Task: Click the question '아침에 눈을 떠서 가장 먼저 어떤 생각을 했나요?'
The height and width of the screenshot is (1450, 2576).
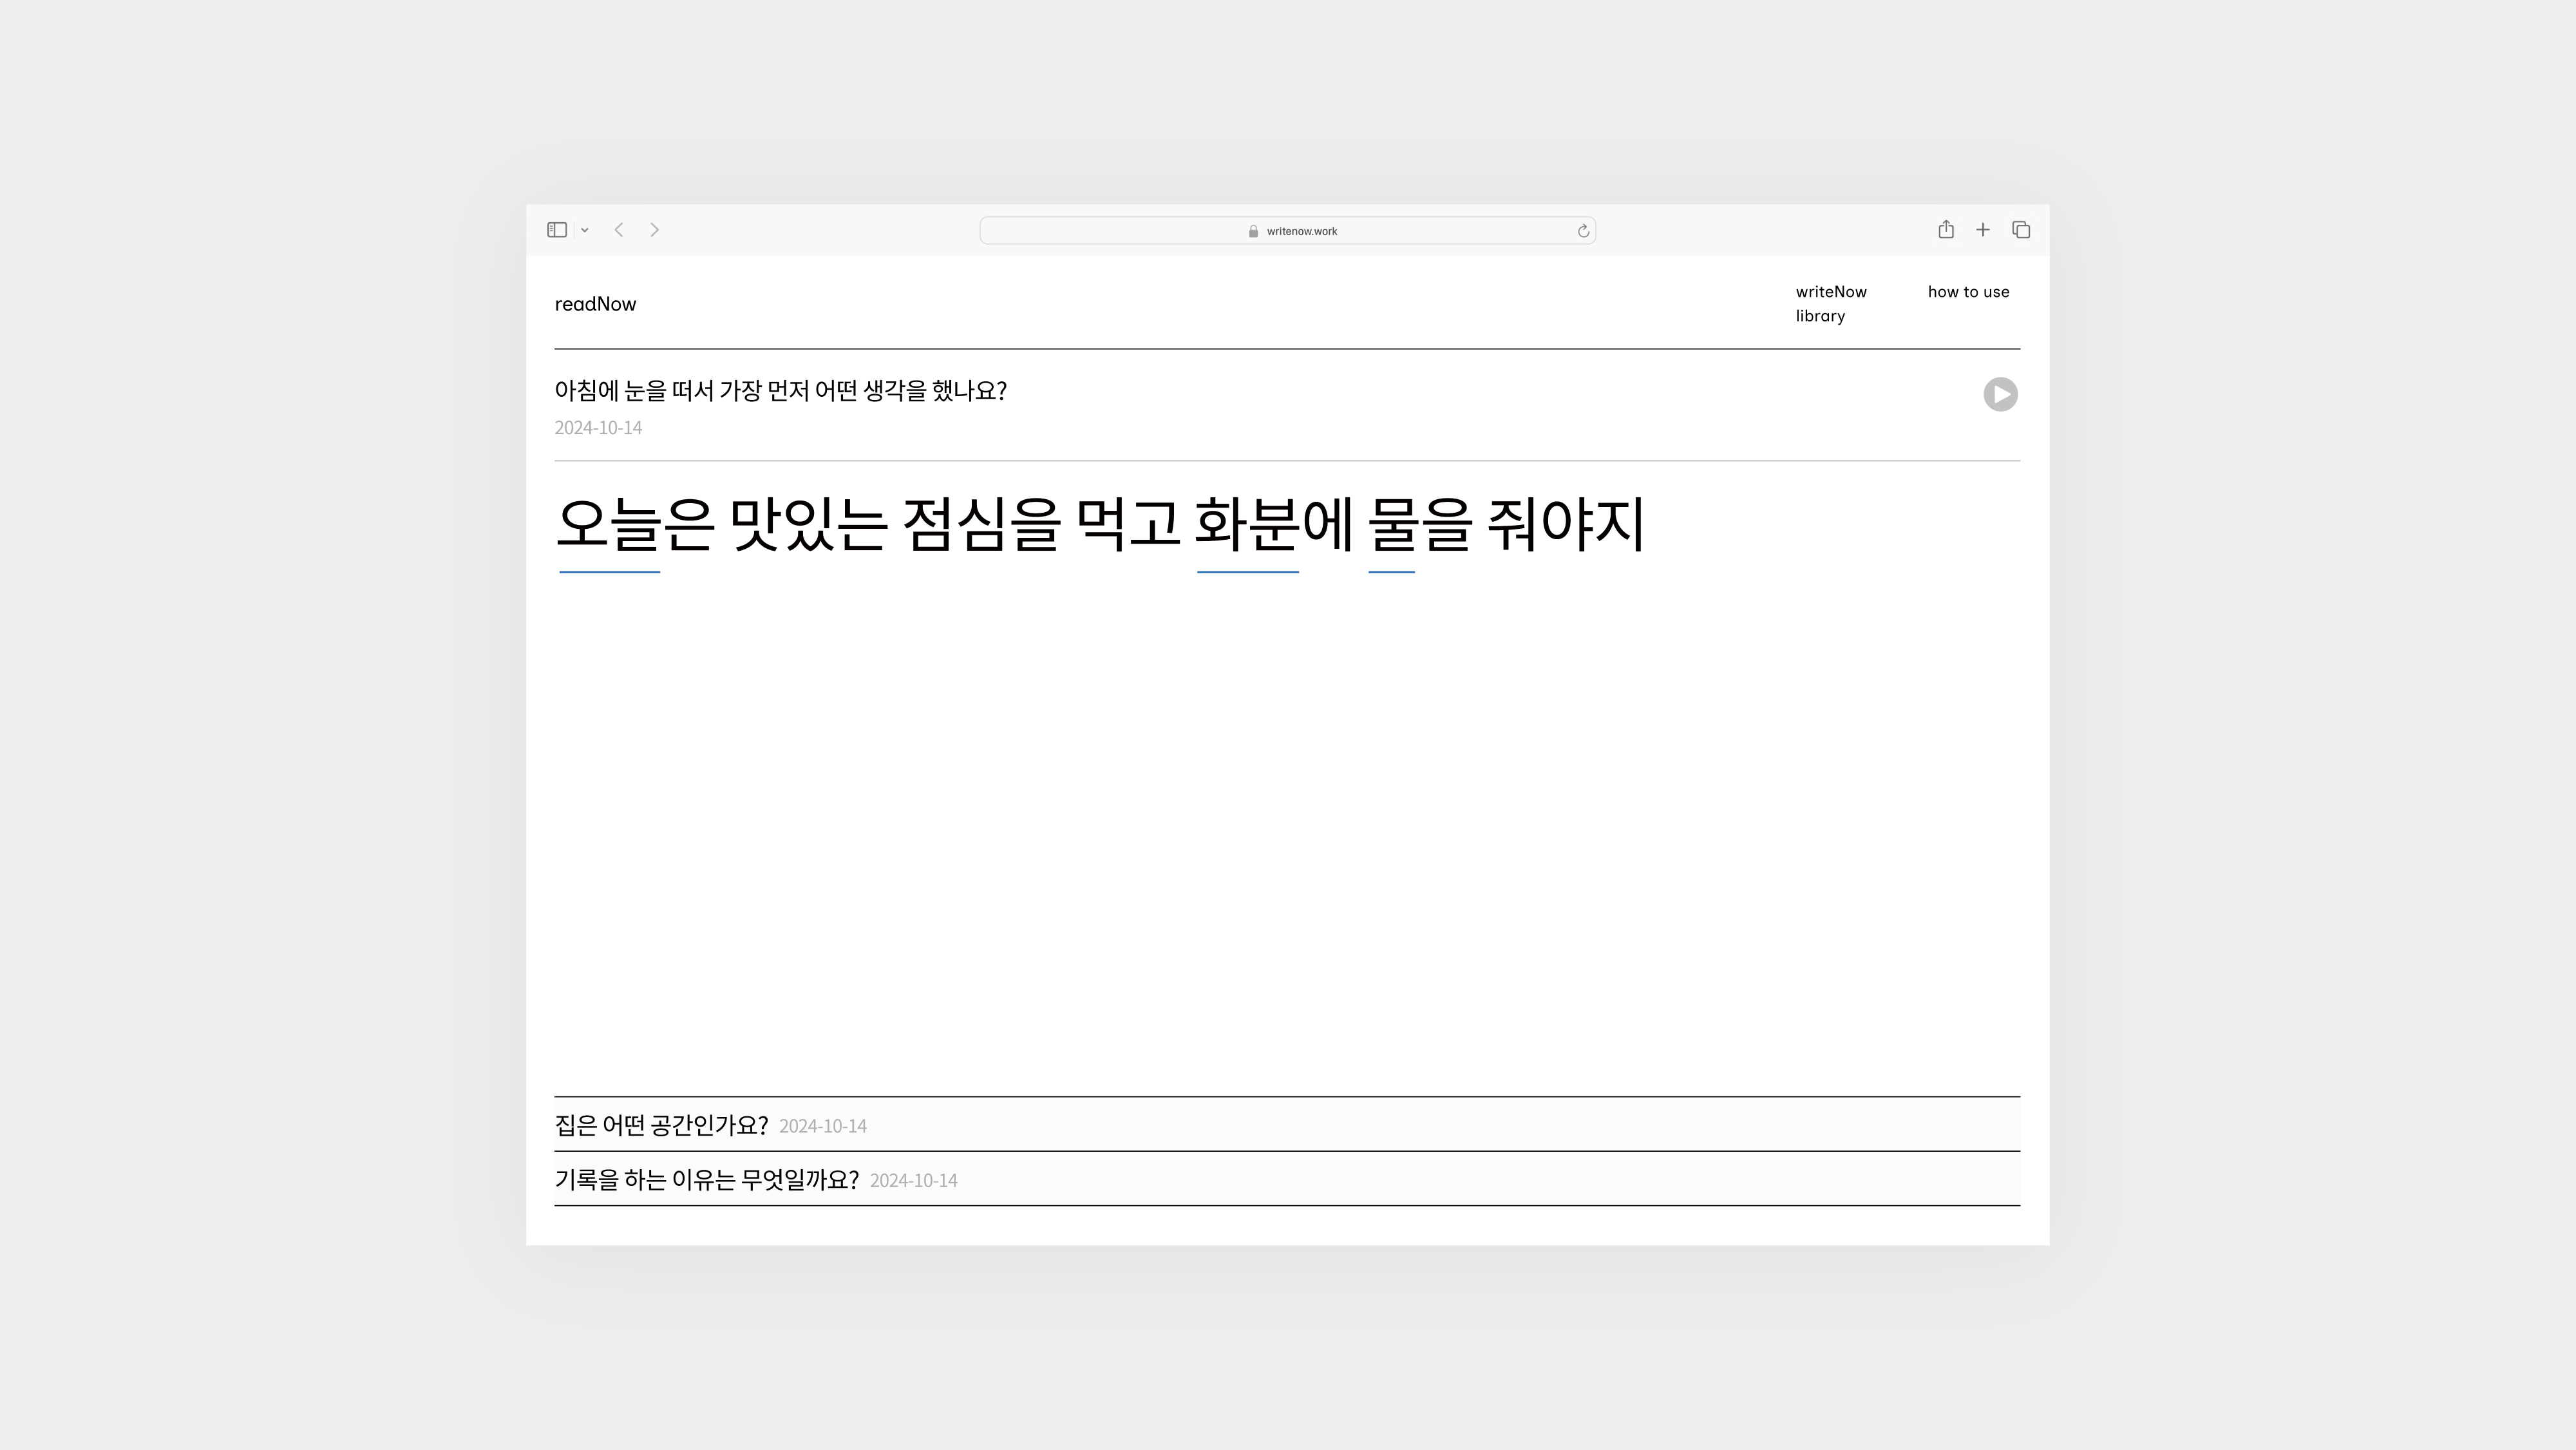Action: coord(780,391)
